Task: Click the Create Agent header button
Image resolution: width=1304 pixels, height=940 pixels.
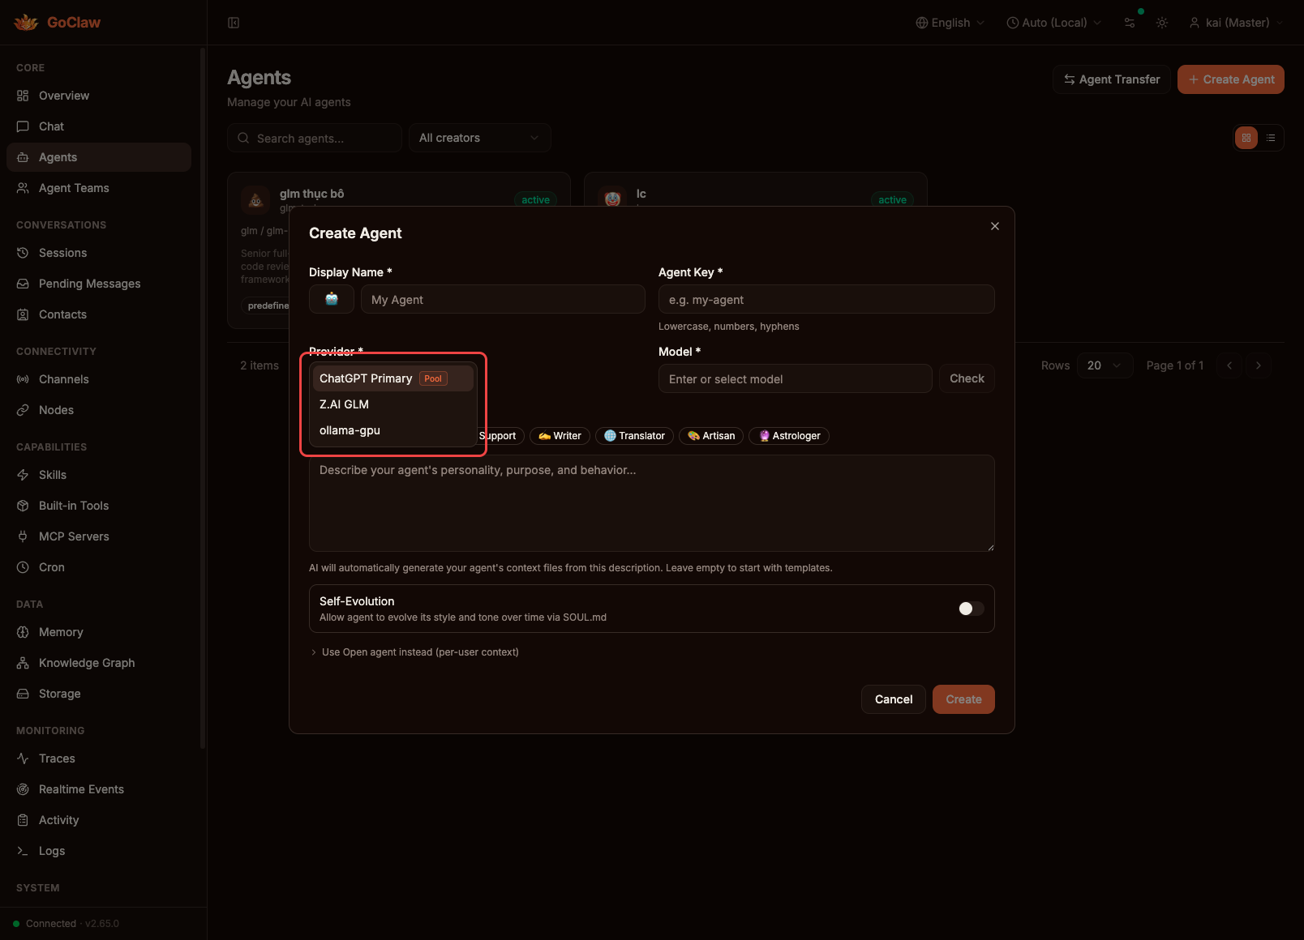Action: pyautogui.click(x=1231, y=79)
